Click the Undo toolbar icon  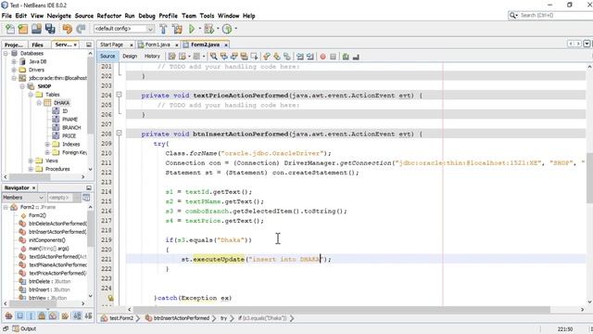(x=68, y=29)
